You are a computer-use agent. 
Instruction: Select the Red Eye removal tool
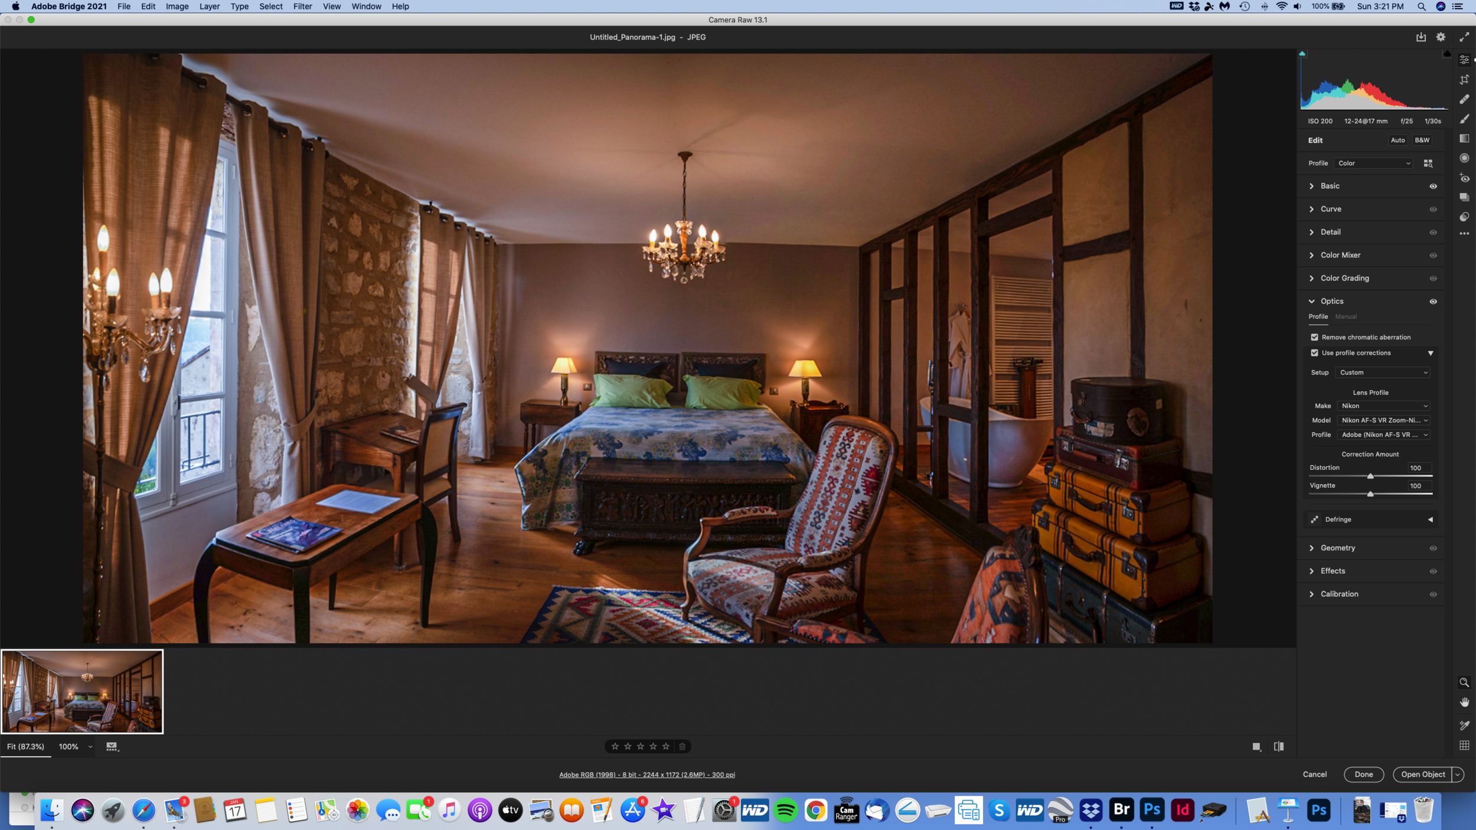pos(1464,178)
